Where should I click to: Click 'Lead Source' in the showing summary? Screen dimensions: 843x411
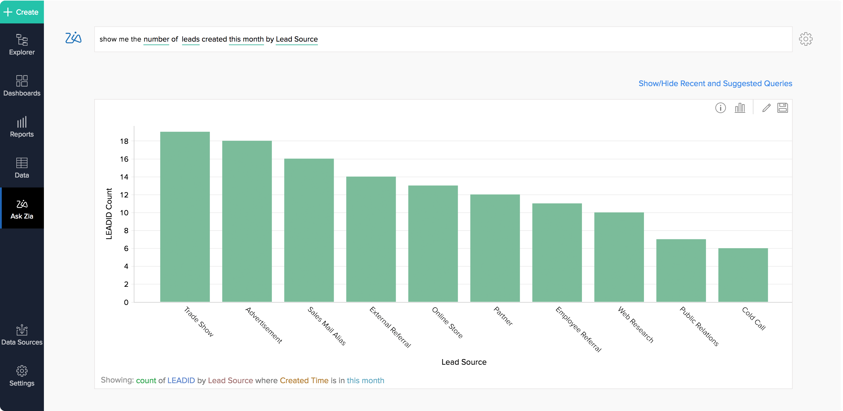[230, 380]
